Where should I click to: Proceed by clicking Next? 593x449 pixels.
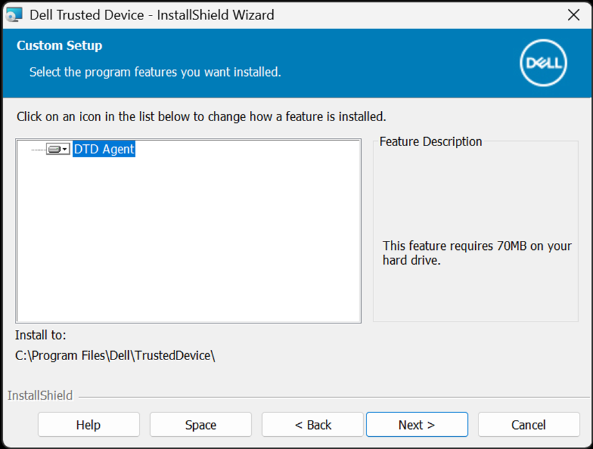coord(417,425)
